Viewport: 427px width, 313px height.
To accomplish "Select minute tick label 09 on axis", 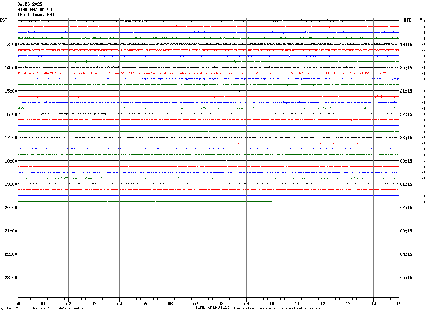I will click(246, 304).
